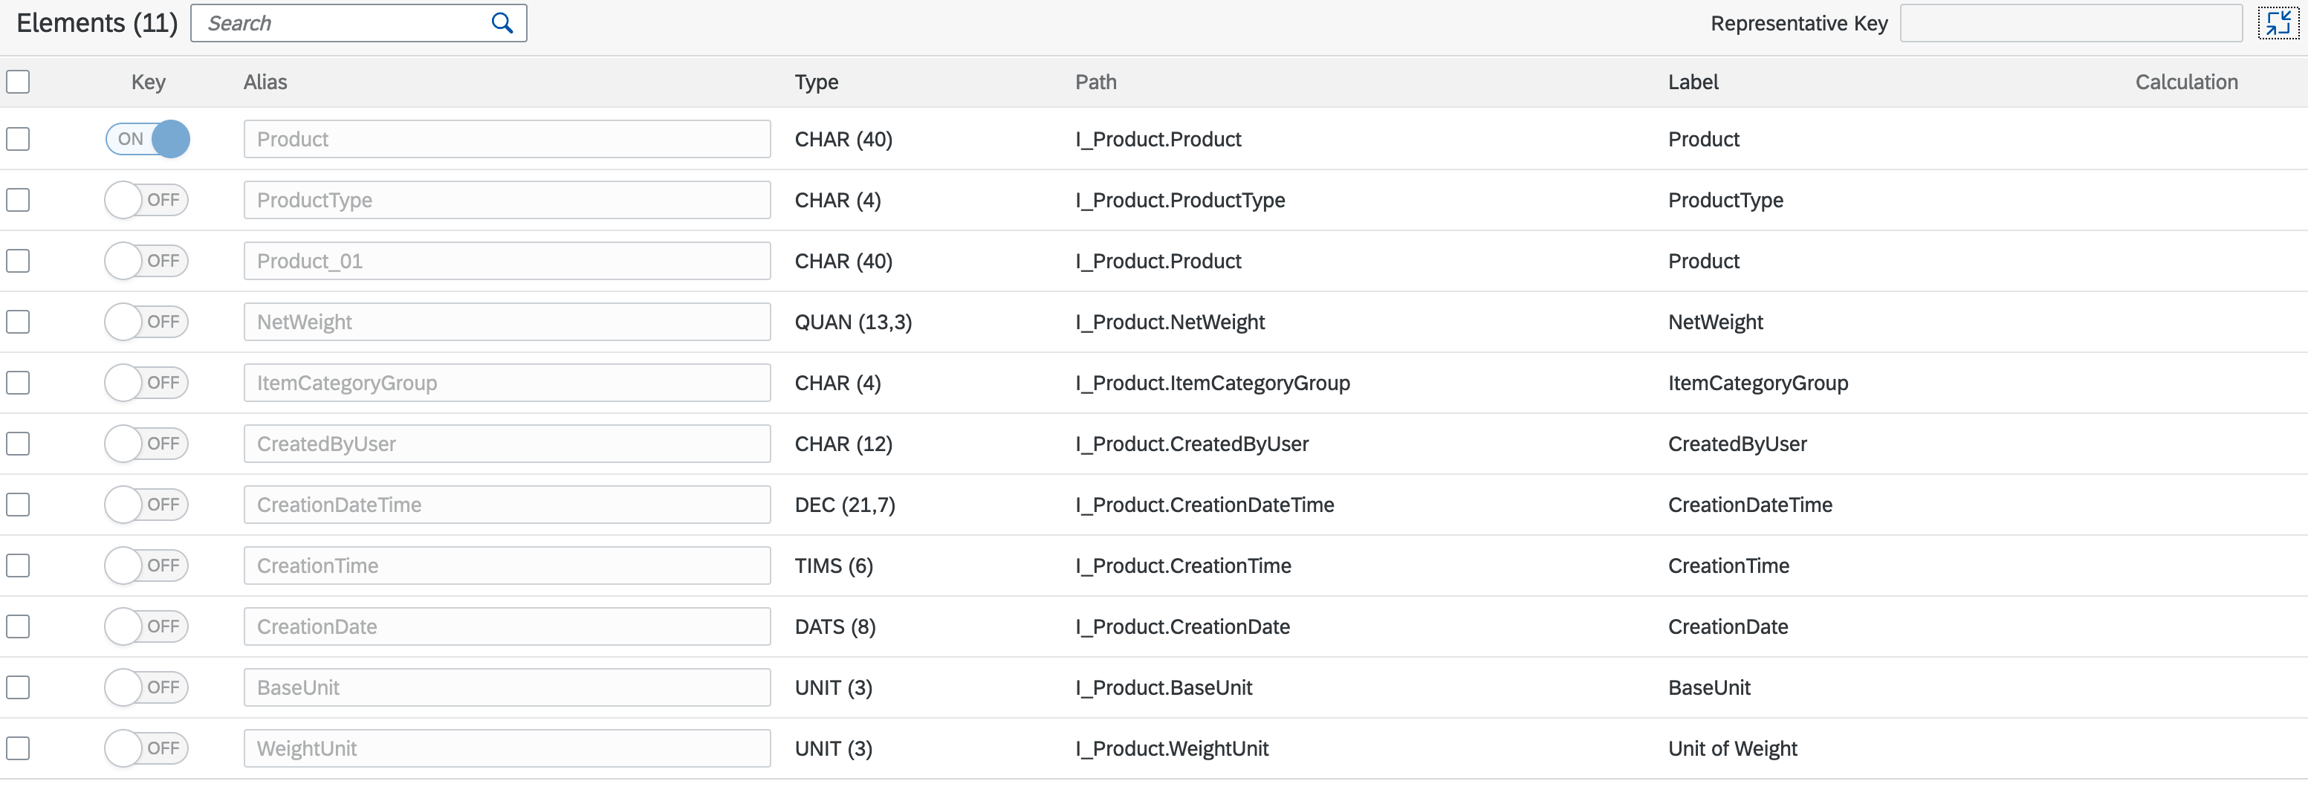Select the Product_01 row checkbox
This screenshot has width=2308, height=810.
(18, 261)
